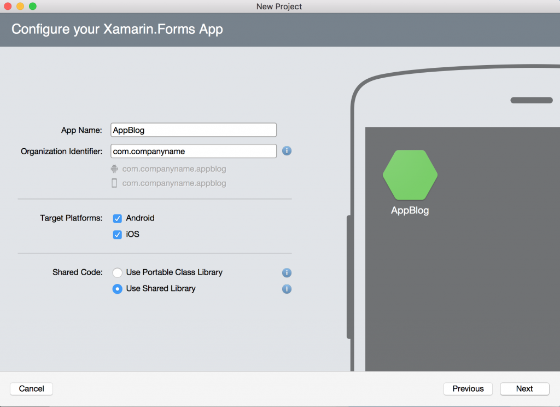Viewport: 560px width, 407px height.
Task: Click the Shared Code label
Action: pos(78,272)
